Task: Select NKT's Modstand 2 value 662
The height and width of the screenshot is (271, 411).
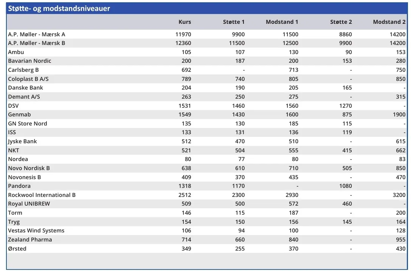Action: (400, 150)
